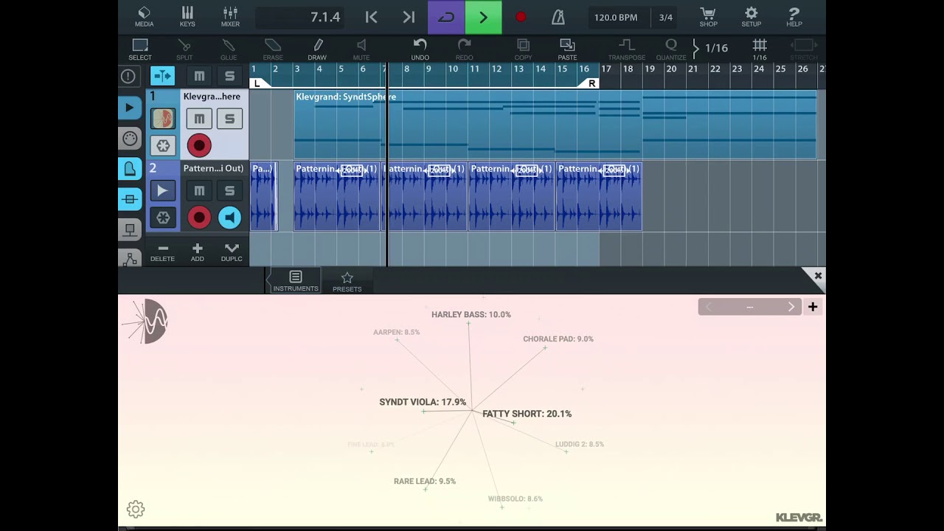Toggle the metronome click

coord(558,17)
